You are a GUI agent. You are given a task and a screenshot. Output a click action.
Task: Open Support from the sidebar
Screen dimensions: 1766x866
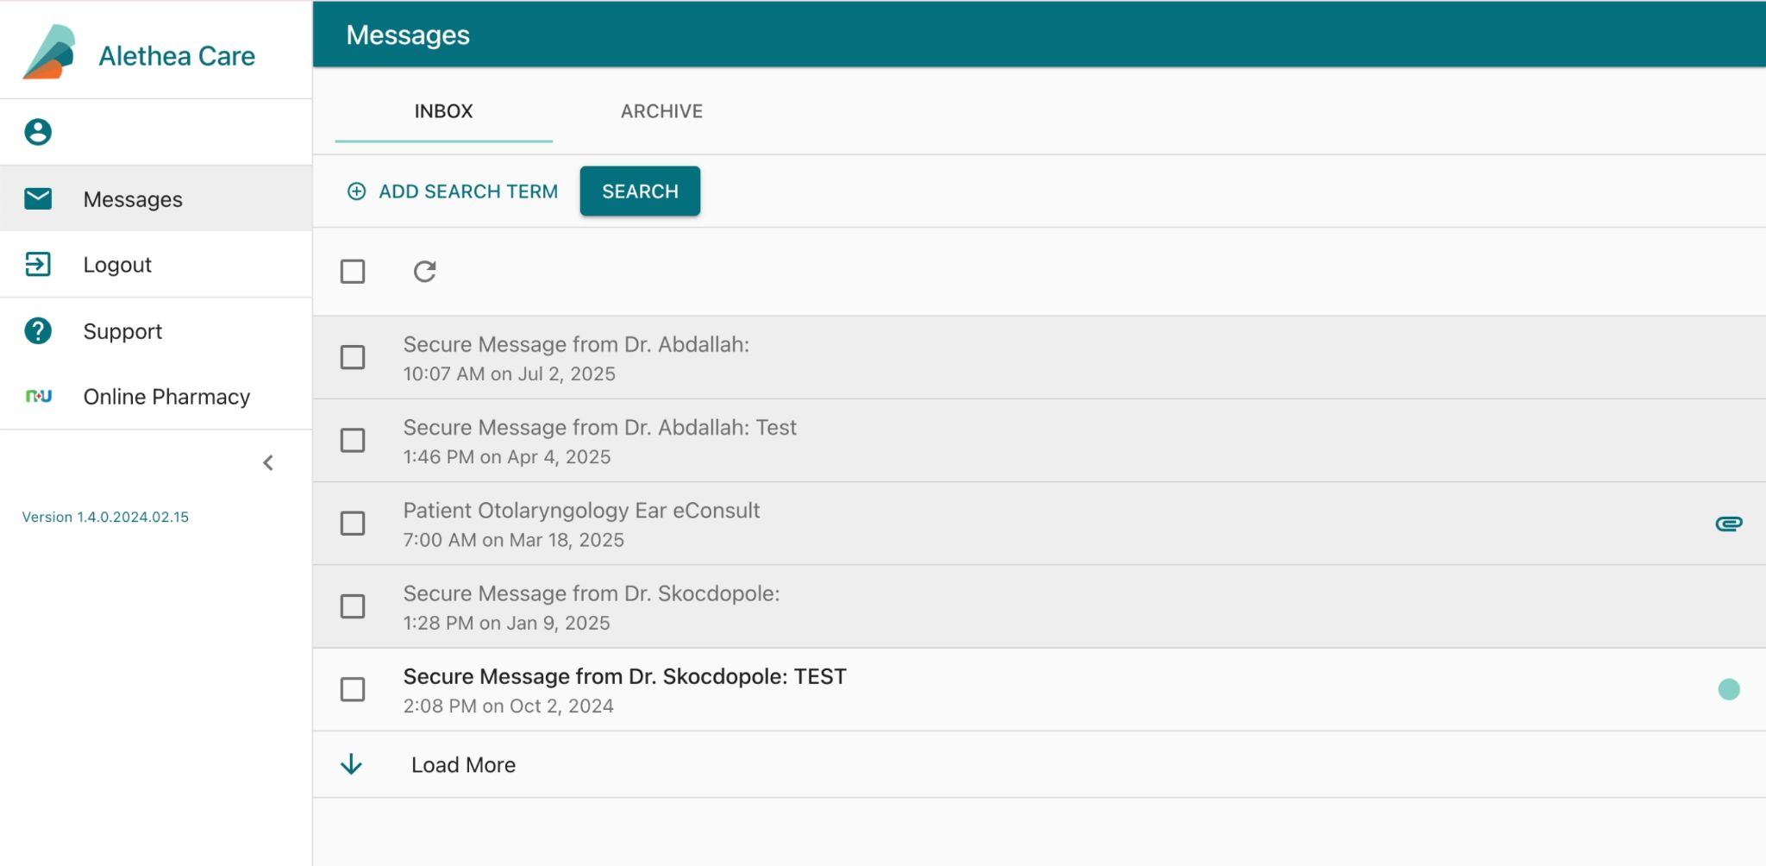coord(156,330)
